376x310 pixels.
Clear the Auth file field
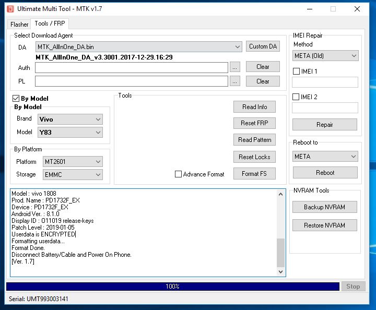[x=263, y=67]
